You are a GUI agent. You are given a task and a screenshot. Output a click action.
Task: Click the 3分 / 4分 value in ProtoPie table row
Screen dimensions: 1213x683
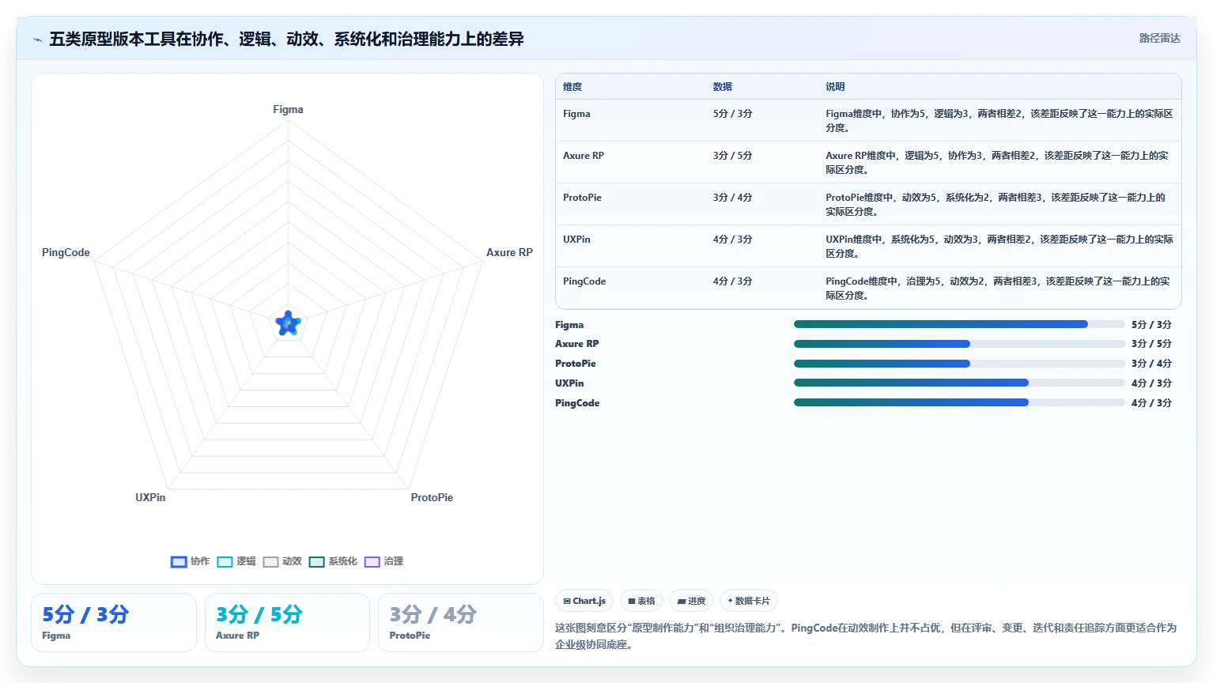click(732, 198)
